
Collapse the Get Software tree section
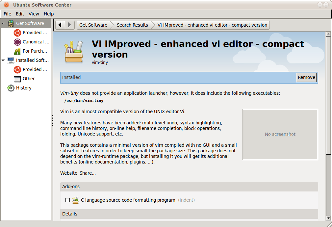pos(3,23)
